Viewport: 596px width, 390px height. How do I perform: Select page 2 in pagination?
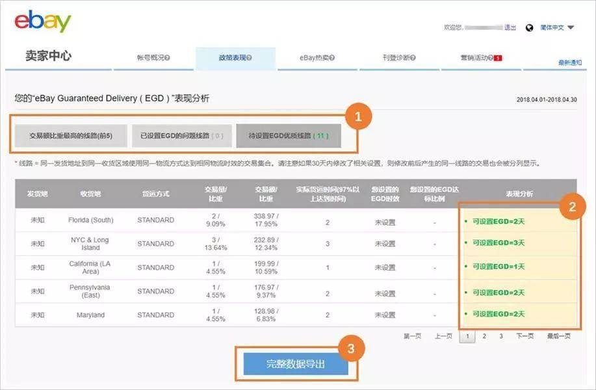(484, 336)
